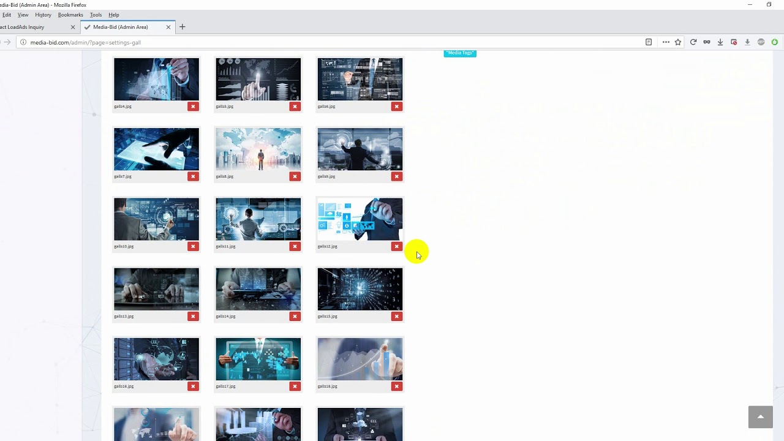
Task: Remove galls8.jpg using its red X
Action: coord(295,176)
